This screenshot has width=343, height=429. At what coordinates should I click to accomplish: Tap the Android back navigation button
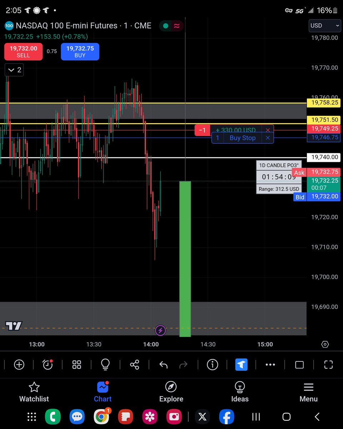click(x=317, y=417)
